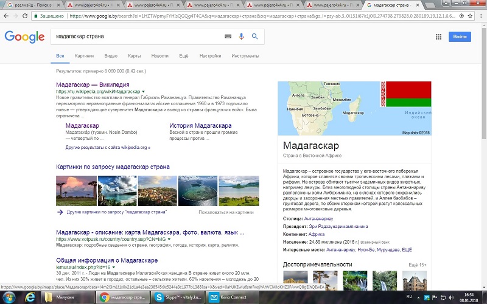Open the Ещё search options menu

(184, 56)
